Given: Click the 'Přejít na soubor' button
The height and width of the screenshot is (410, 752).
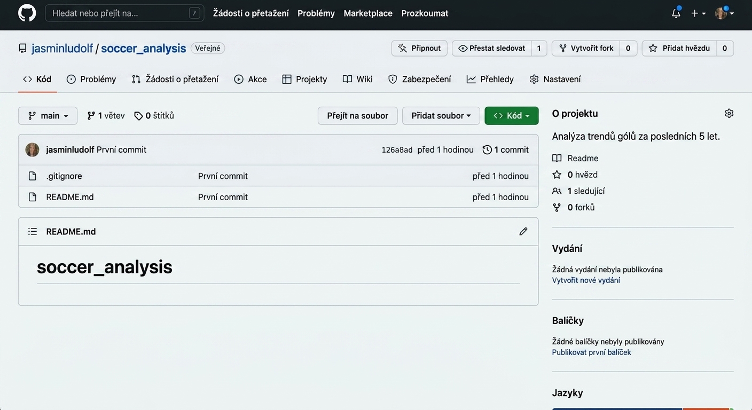Looking at the screenshot, I should tap(358, 116).
